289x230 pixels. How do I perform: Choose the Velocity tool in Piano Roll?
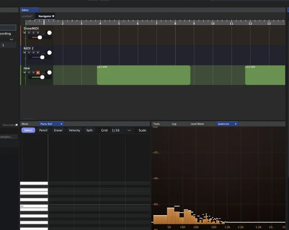point(75,130)
